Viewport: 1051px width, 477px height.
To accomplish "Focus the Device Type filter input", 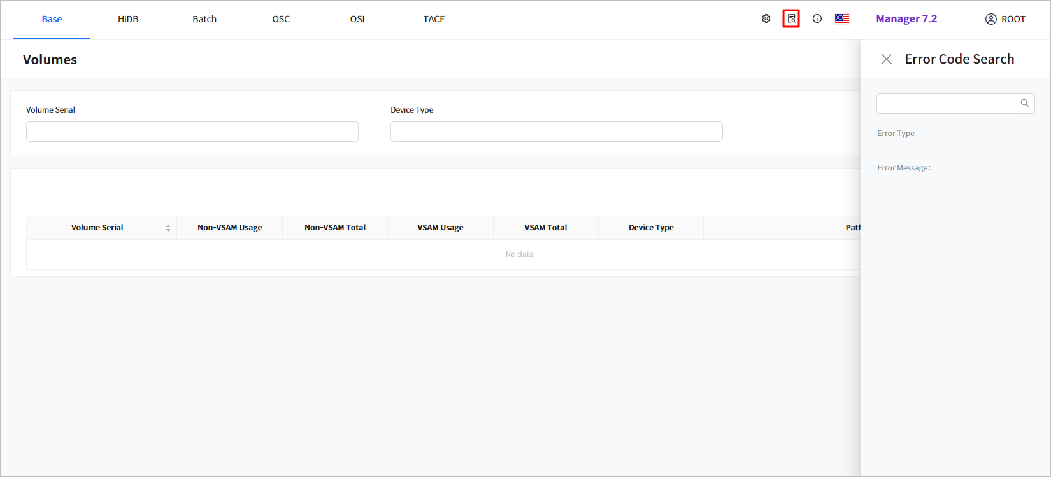I will click(556, 132).
